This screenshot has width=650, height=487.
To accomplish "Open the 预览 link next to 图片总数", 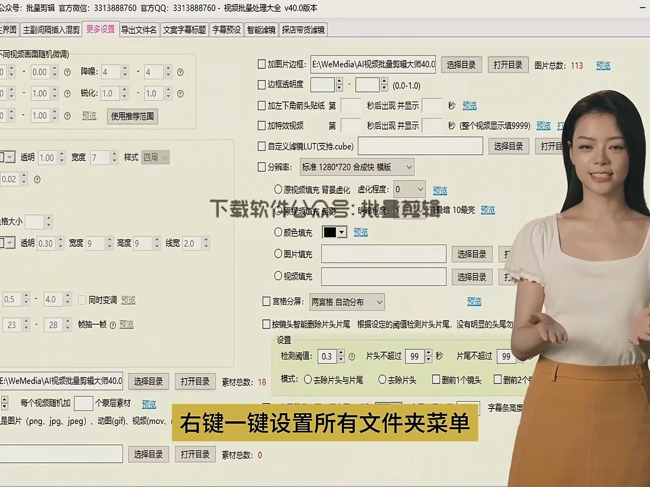I will [603, 65].
